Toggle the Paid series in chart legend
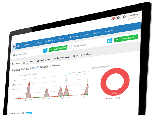 [x=82, y=72]
